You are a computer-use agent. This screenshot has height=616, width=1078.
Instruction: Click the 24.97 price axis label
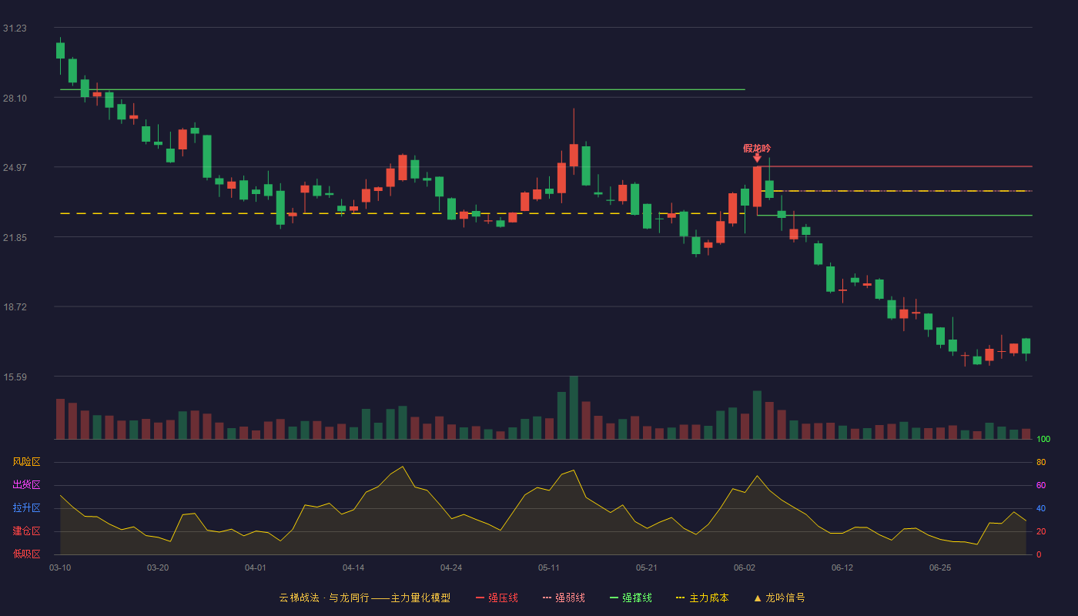click(15, 168)
